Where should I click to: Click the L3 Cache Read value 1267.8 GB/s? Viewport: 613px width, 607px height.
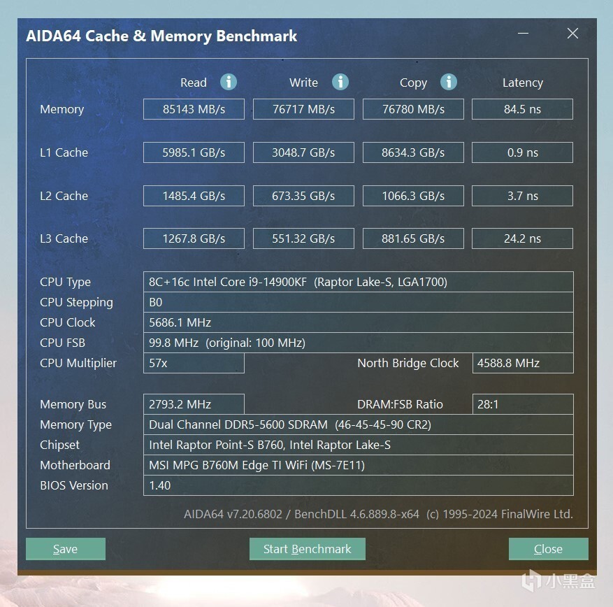tap(194, 238)
